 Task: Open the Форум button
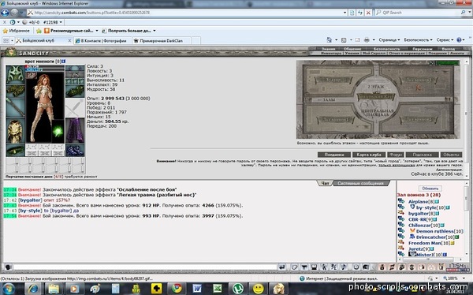pos(395,155)
